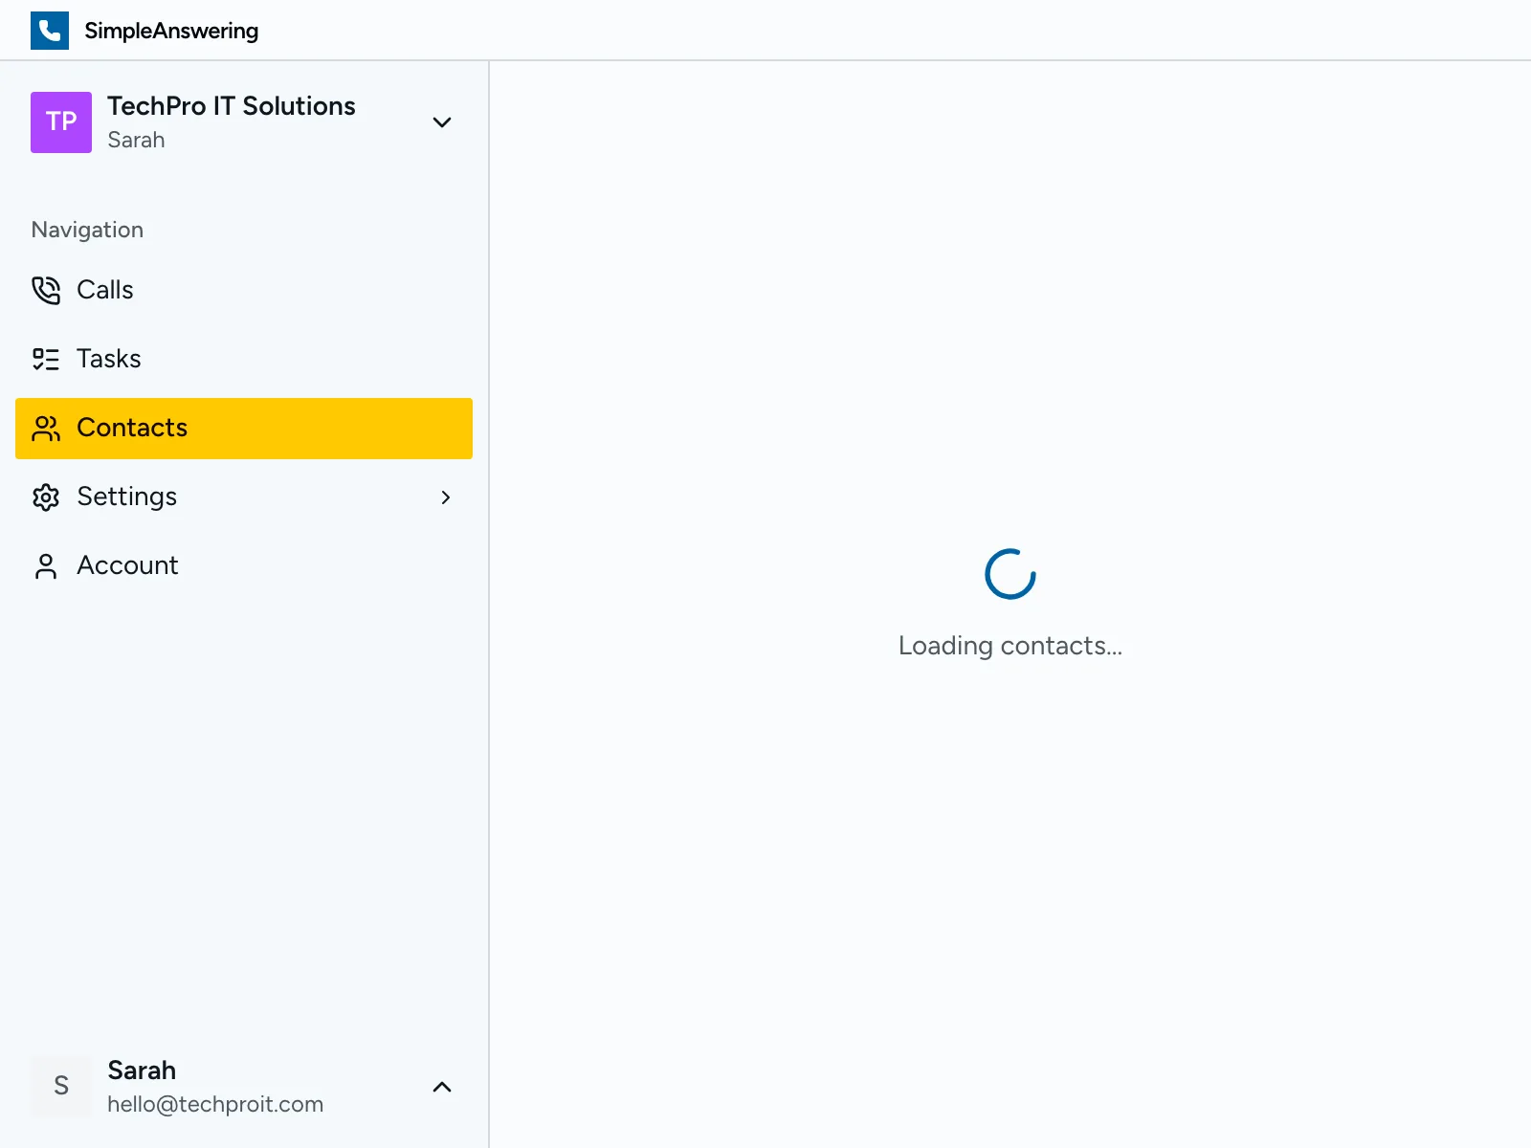Select the Calls phone icon
This screenshot has height=1148, width=1531.
pyautogui.click(x=46, y=290)
